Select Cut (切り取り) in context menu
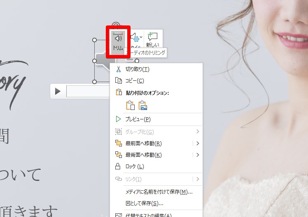This screenshot has width=308, height=217. tap(137, 69)
